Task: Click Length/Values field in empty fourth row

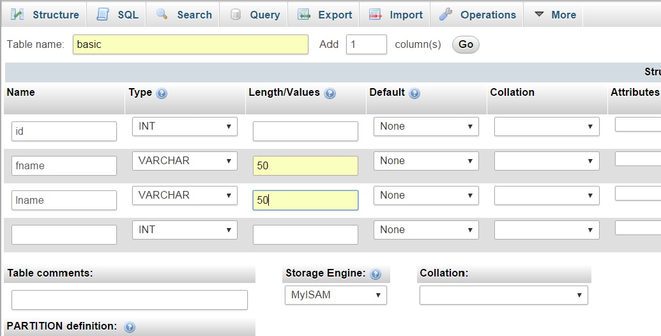Action: click(x=306, y=235)
